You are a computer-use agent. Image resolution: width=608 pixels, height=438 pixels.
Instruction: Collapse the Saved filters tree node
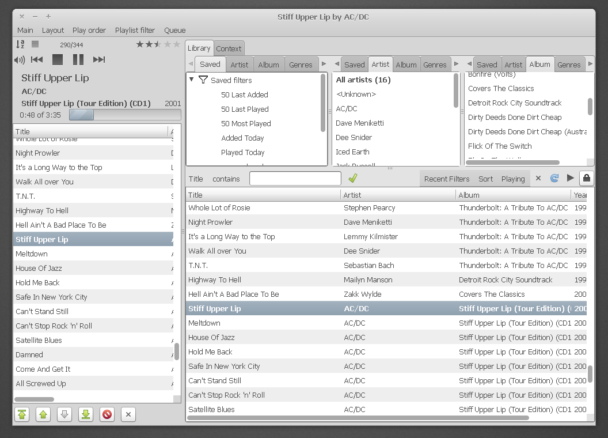click(192, 79)
